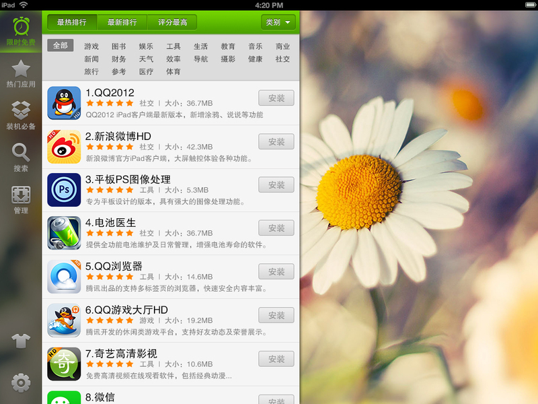Expand the 类别 category dropdown

pos(278,22)
